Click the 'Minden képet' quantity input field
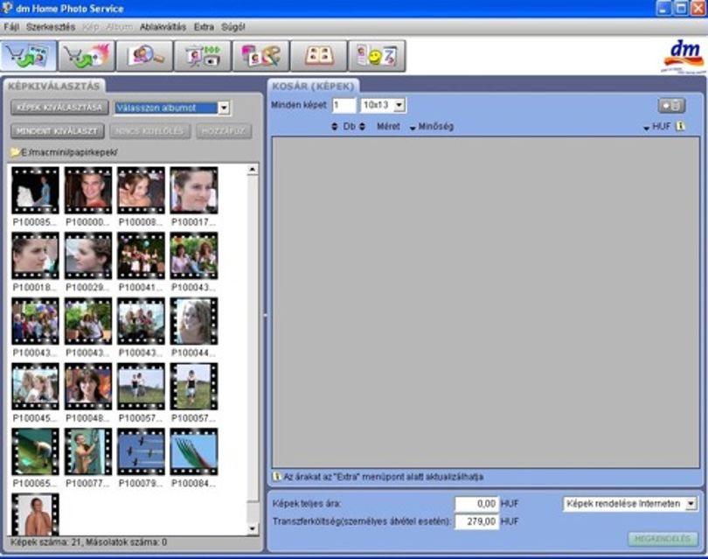 click(344, 105)
